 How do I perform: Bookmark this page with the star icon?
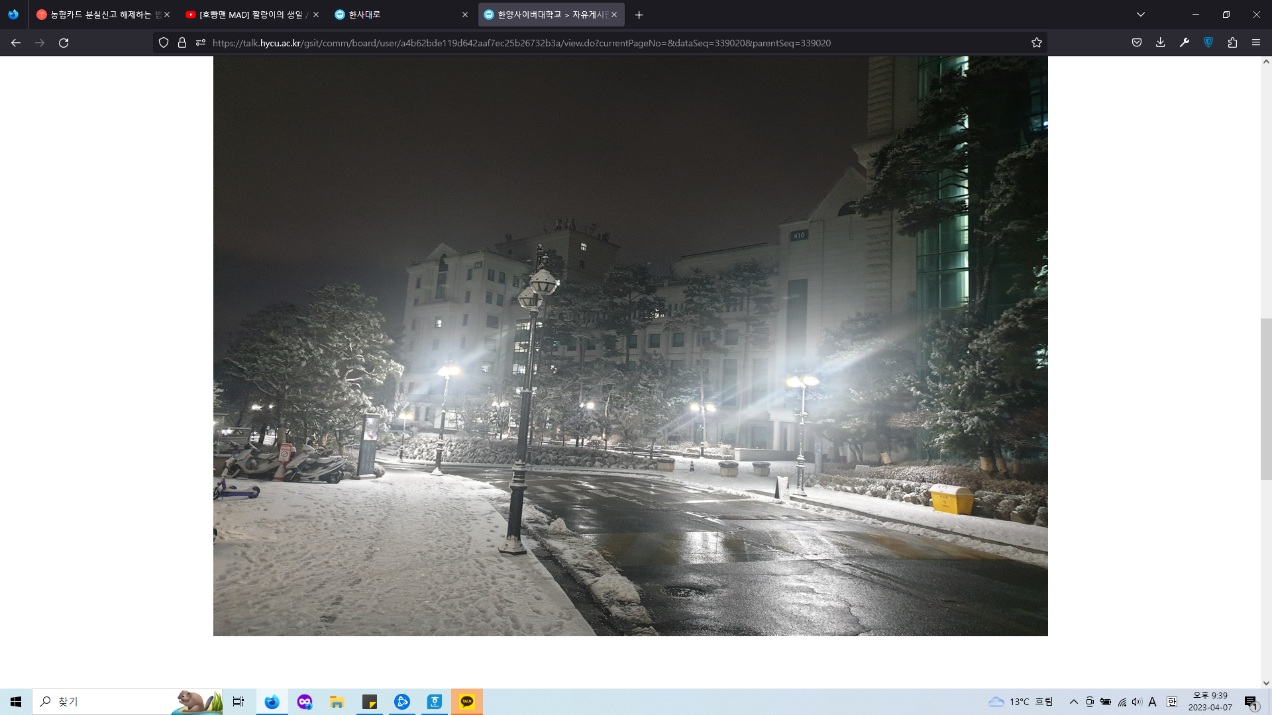(1037, 43)
